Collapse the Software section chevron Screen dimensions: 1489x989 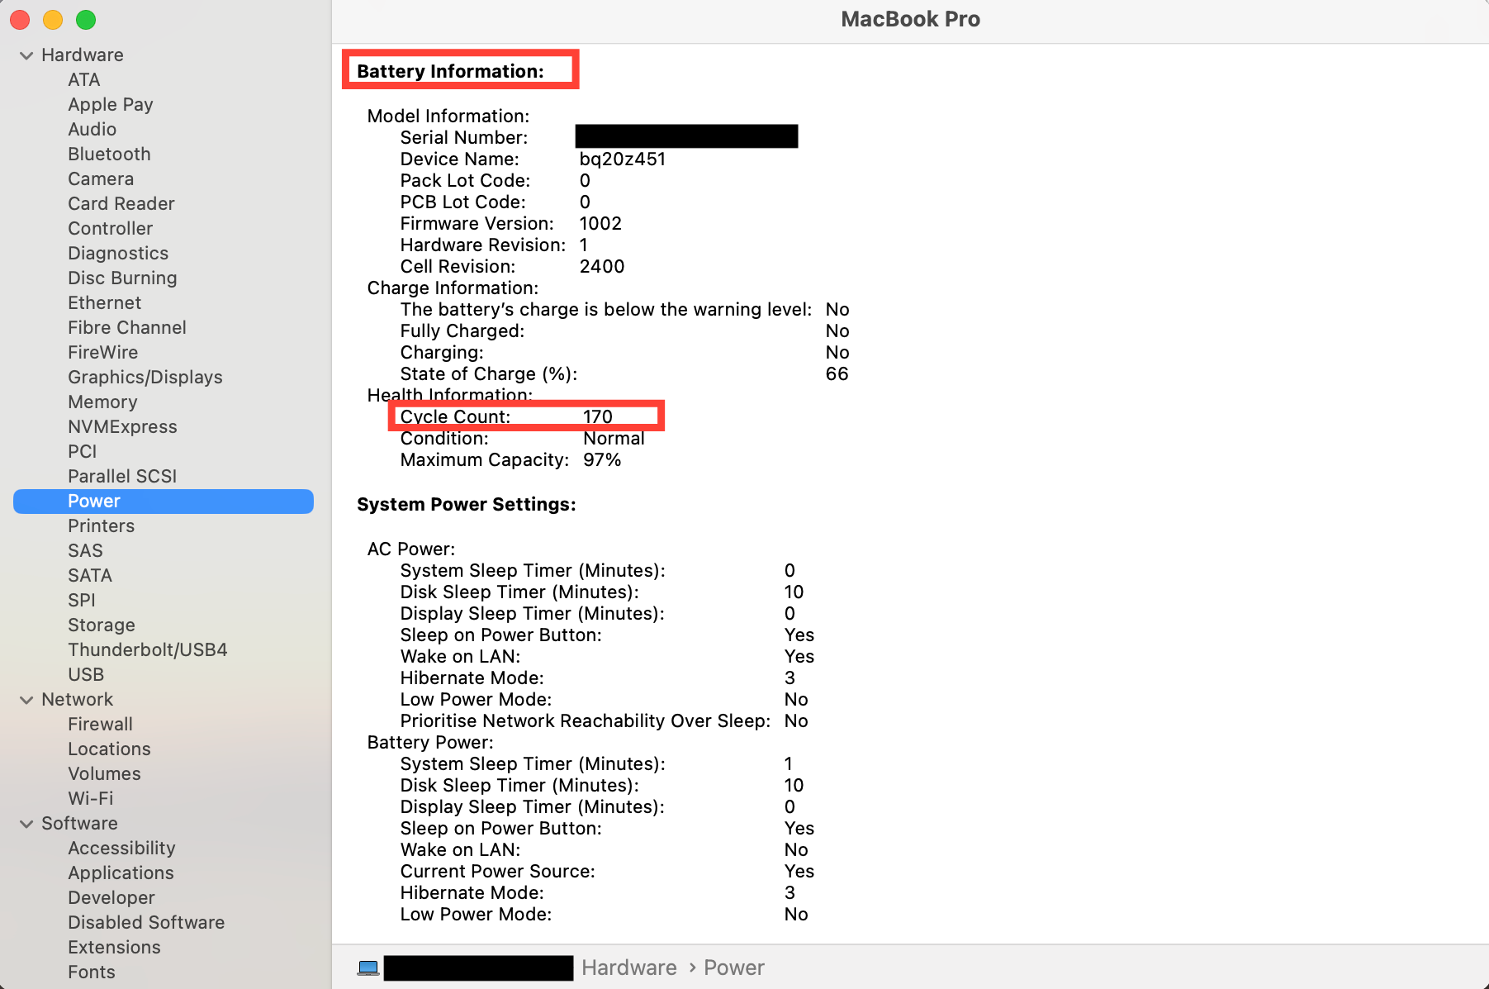26,824
